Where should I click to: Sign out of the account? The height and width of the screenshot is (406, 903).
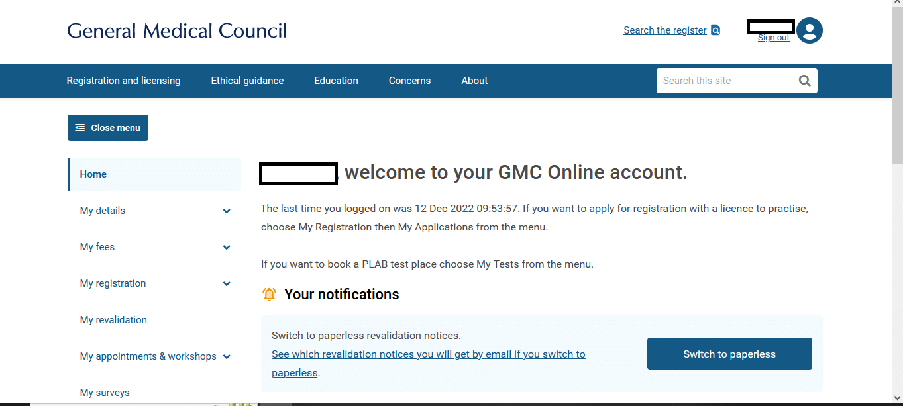click(773, 38)
